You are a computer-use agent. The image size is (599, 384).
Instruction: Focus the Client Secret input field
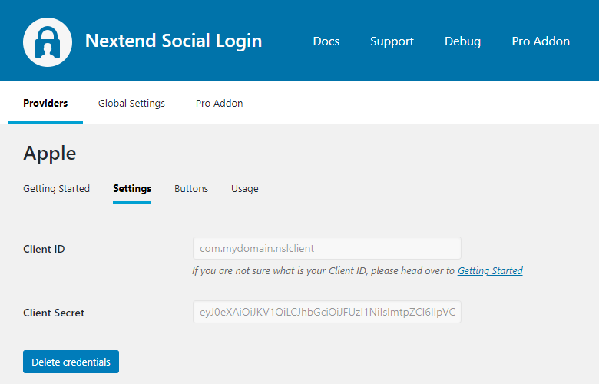(x=326, y=312)
